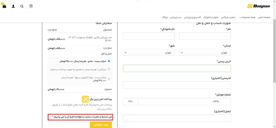
Task: Open the city (شهر) dropdown
Action: tap(149, 53)
